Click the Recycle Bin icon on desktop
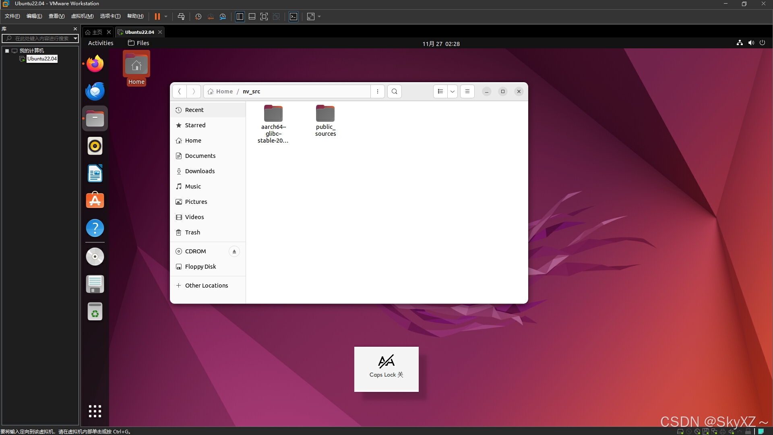Image resolution: width=773 pixels, height=435 pixels. (x=95, y=312)
